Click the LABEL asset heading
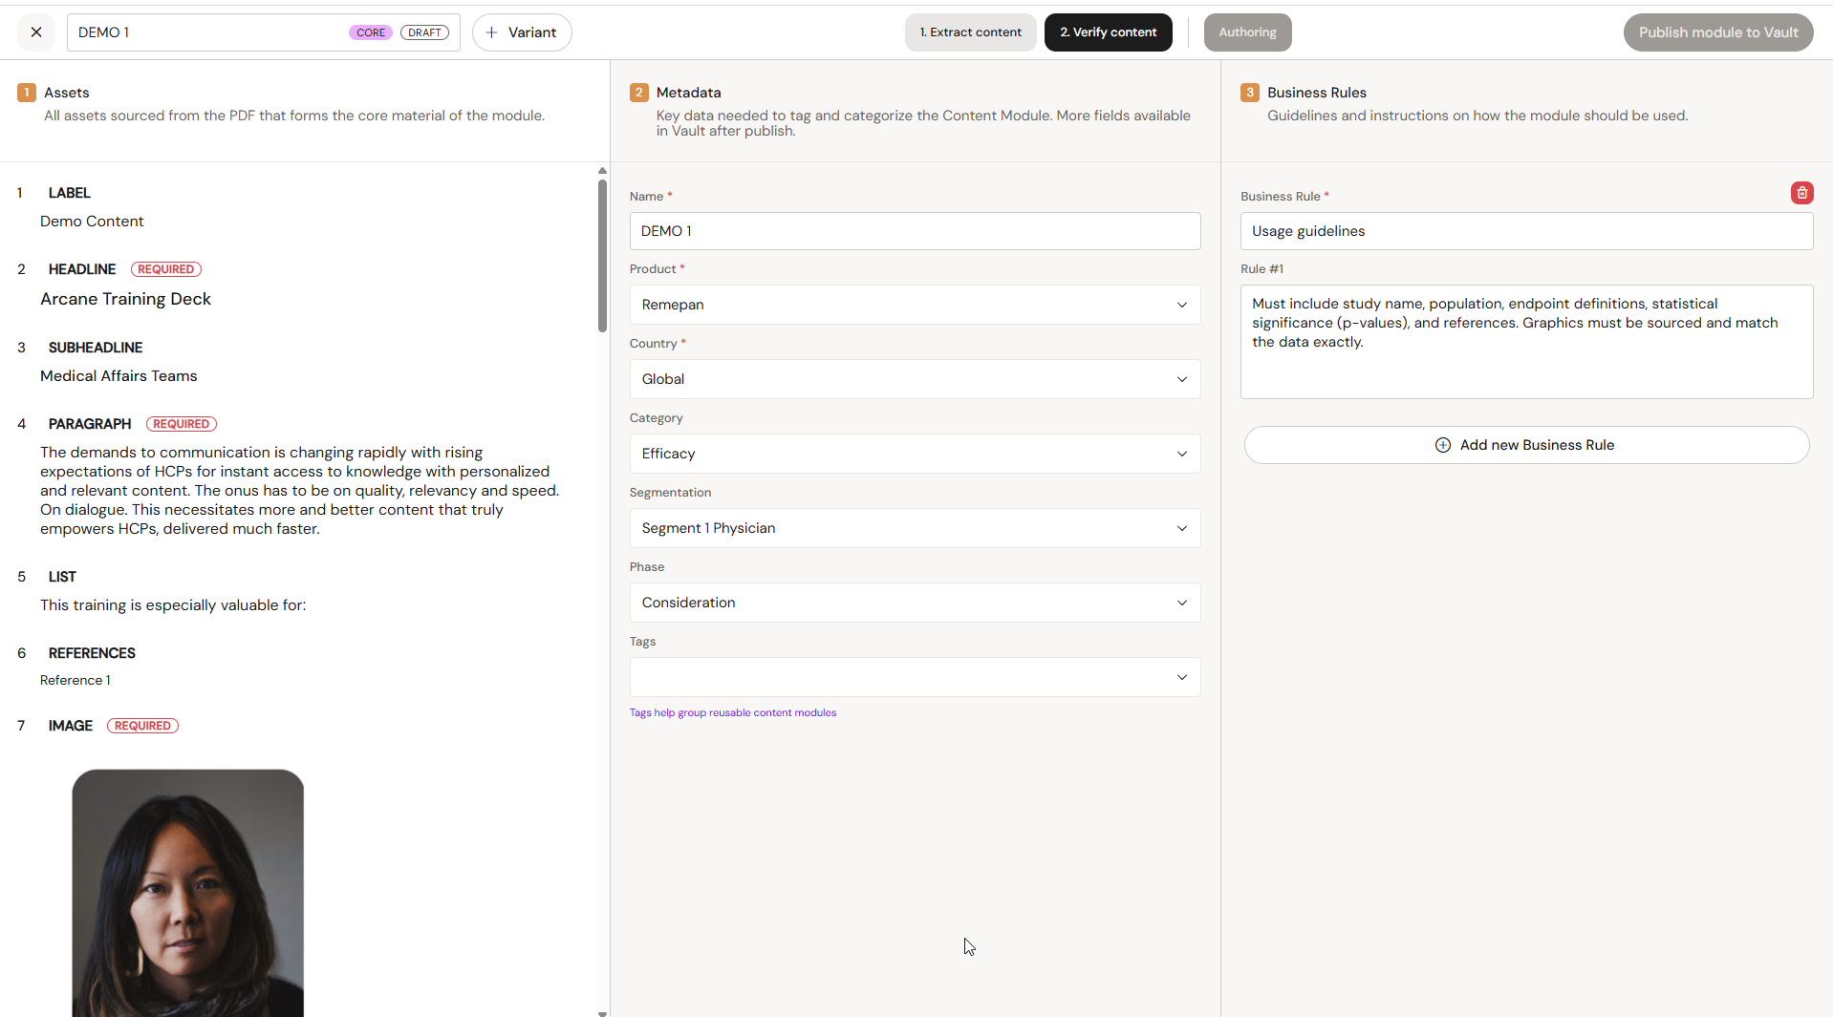The image size is (1833, 1017). (70, 193)
